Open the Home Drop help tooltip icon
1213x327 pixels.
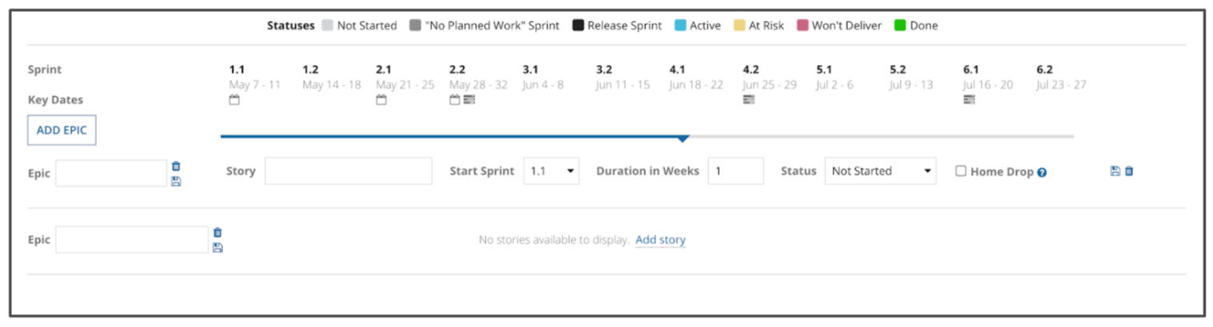point(1042,172)
